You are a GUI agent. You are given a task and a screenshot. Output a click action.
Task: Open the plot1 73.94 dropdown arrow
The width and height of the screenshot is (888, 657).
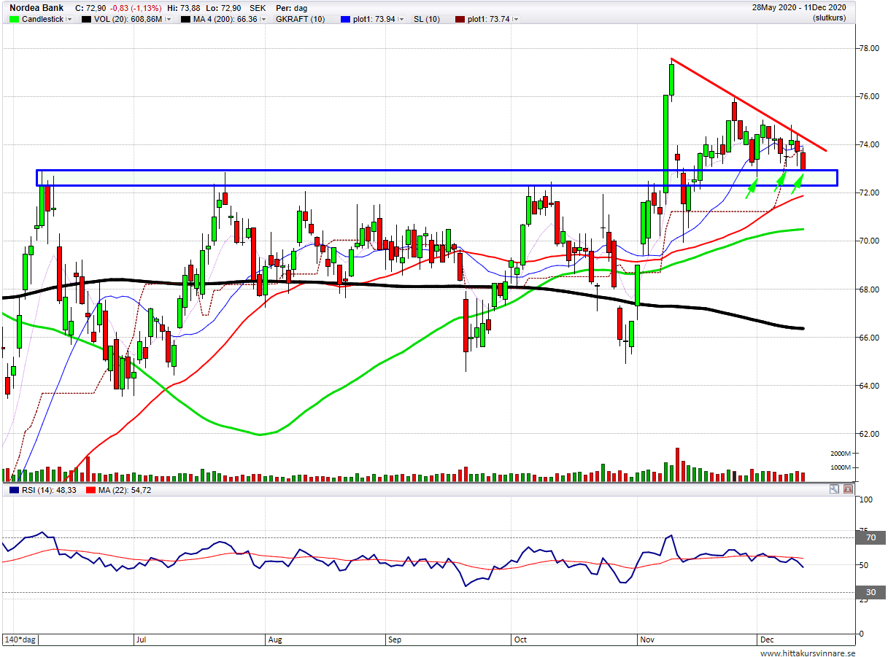coord(402,19)
